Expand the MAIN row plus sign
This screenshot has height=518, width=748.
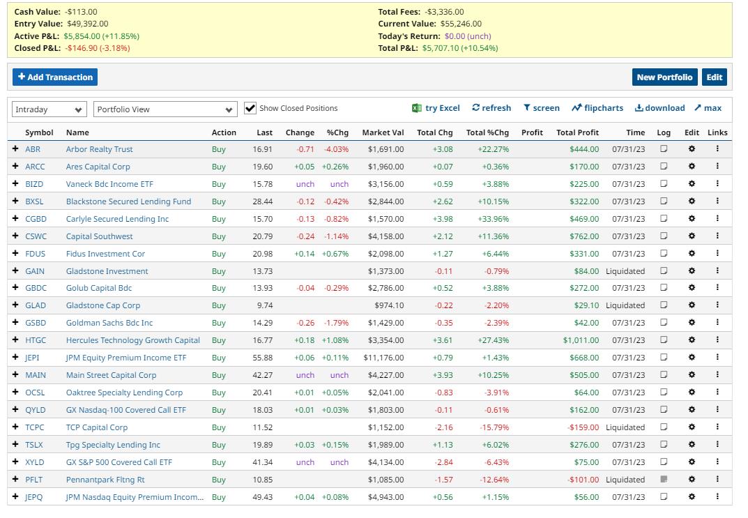point(15,374)
